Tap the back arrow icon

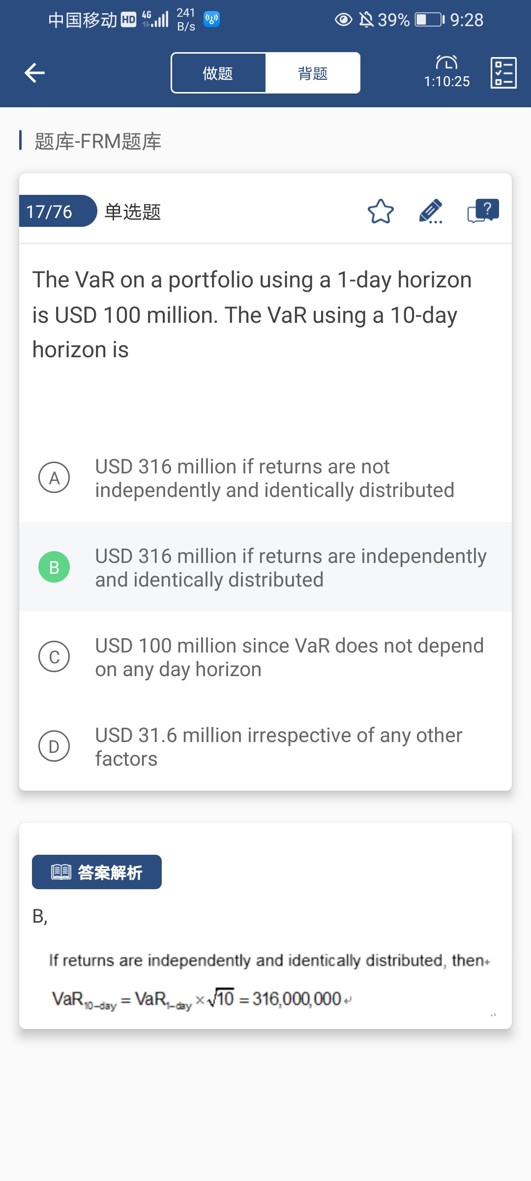point(34,73)
